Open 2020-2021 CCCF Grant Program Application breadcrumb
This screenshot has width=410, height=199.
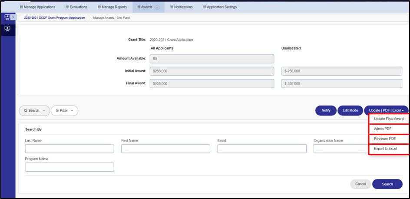[54, 18]
